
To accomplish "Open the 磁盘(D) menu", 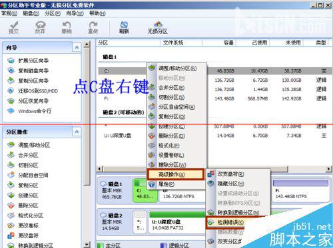I will [31, 13].
